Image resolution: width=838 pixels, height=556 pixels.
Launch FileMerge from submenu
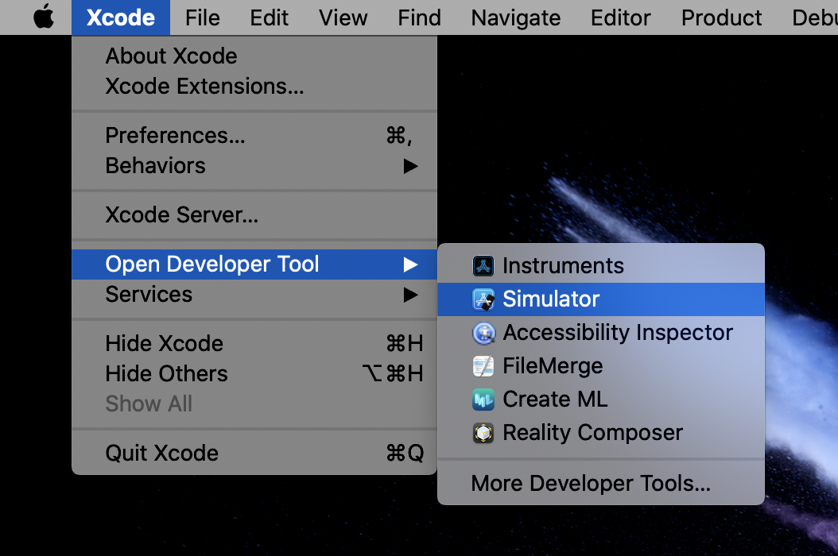[601, 366]
